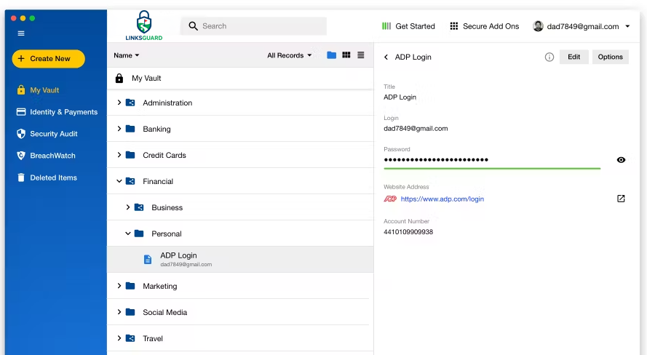Open Deleted Items

click(53, 177)
